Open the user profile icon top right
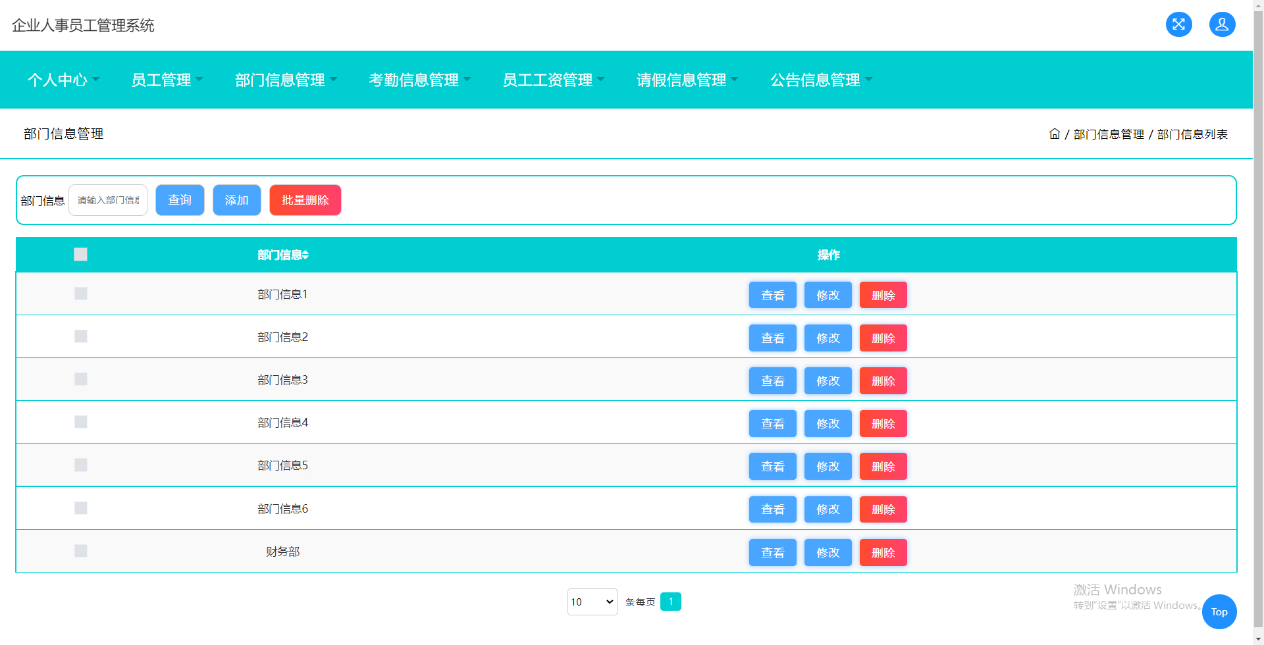The image size is (1264, 645). [x=1222, y=24]
